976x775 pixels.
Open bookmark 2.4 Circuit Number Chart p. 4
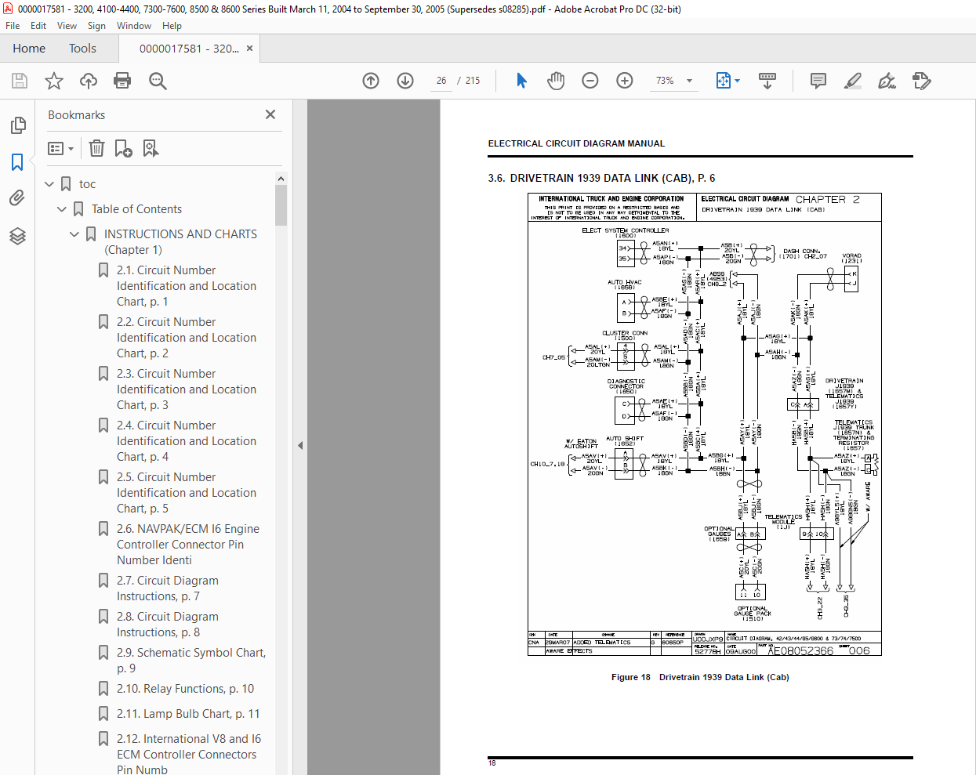pyautogui.click(x=187, y=441)
